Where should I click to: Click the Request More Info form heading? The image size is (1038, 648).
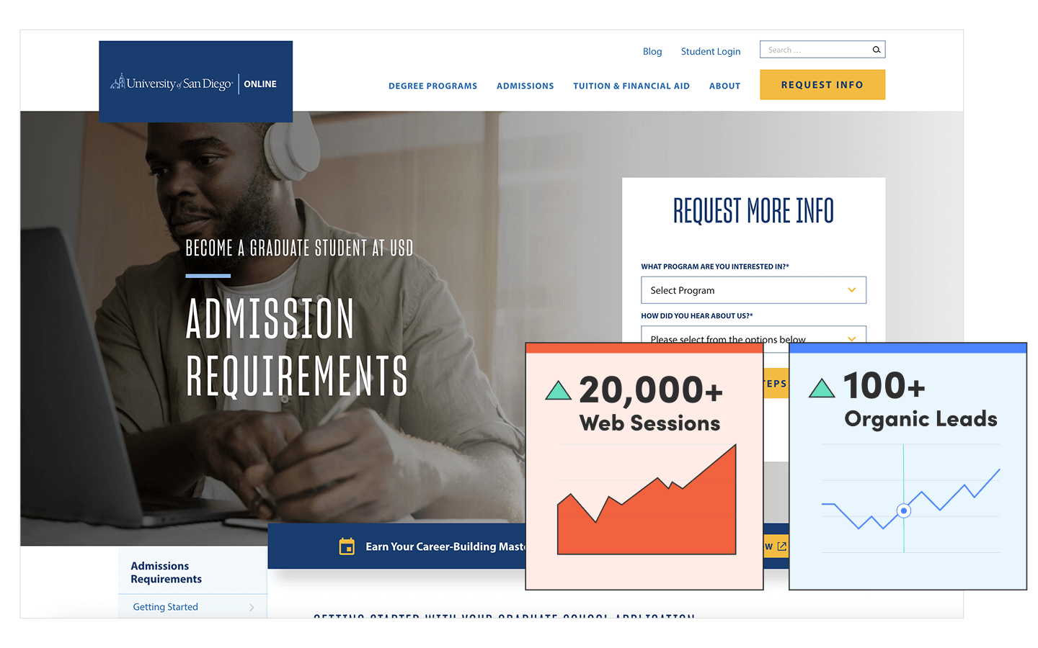point(753,211)
